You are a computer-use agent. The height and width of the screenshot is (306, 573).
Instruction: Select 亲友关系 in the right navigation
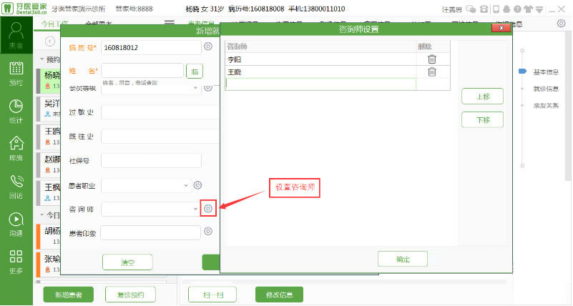click(546, 106)
